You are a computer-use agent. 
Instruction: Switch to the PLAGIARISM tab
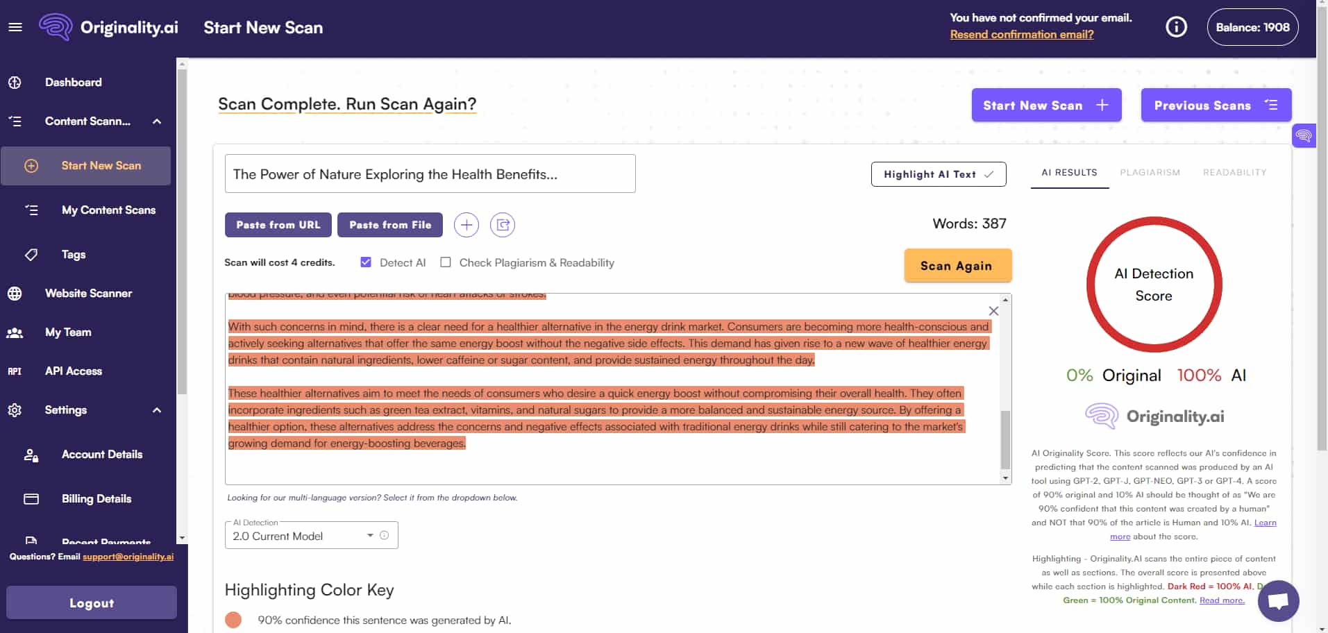[x=1150, y=172]
